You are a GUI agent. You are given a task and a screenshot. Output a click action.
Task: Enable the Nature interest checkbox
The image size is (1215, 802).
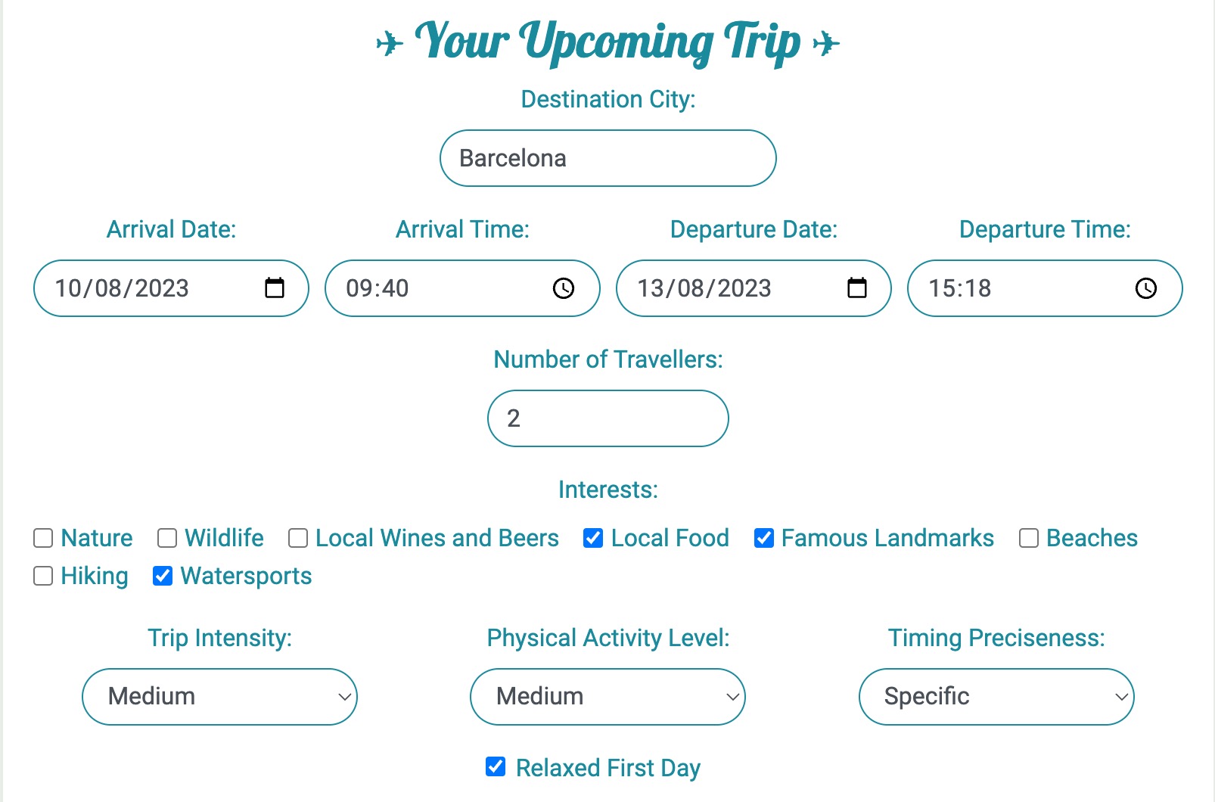43,538
